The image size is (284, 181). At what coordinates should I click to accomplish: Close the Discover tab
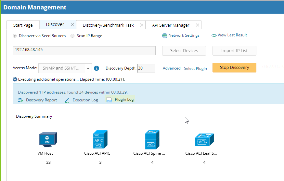tap(73, 25)
